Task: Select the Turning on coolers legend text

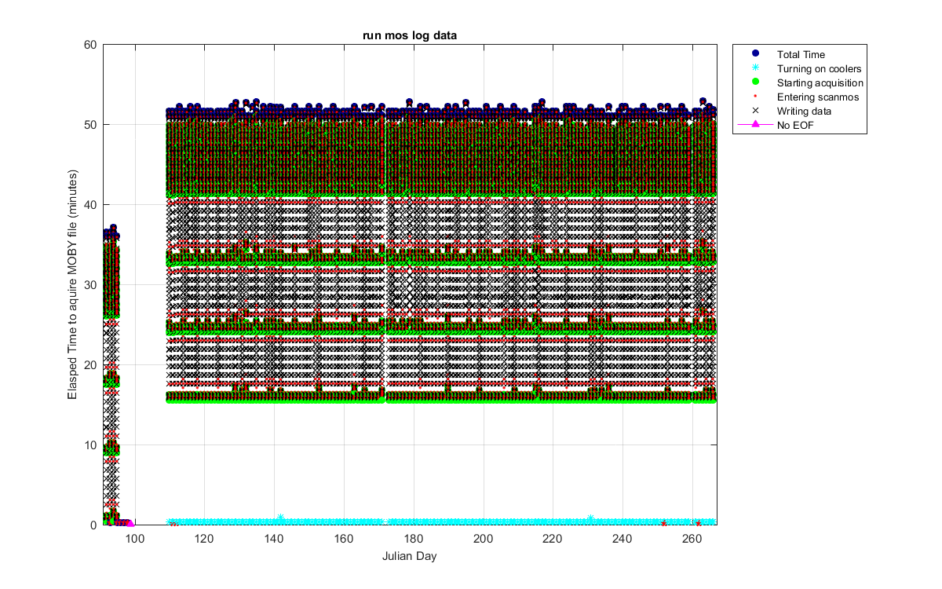Action: coord(819,68)
